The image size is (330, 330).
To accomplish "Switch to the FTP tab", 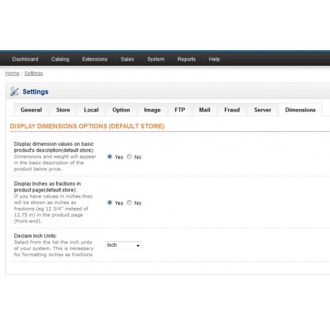I will pos(180,110).
